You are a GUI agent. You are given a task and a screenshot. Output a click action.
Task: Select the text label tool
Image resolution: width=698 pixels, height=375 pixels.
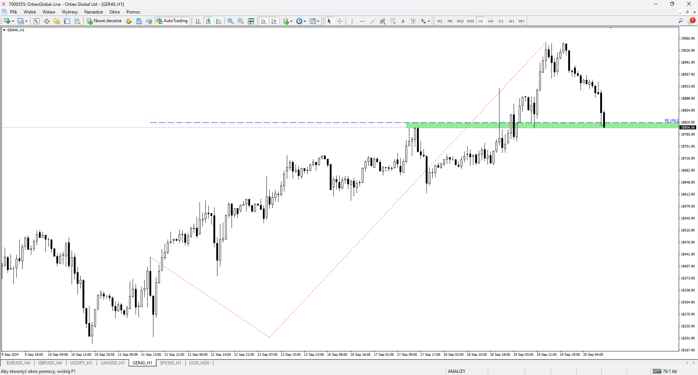click(413, 21)
